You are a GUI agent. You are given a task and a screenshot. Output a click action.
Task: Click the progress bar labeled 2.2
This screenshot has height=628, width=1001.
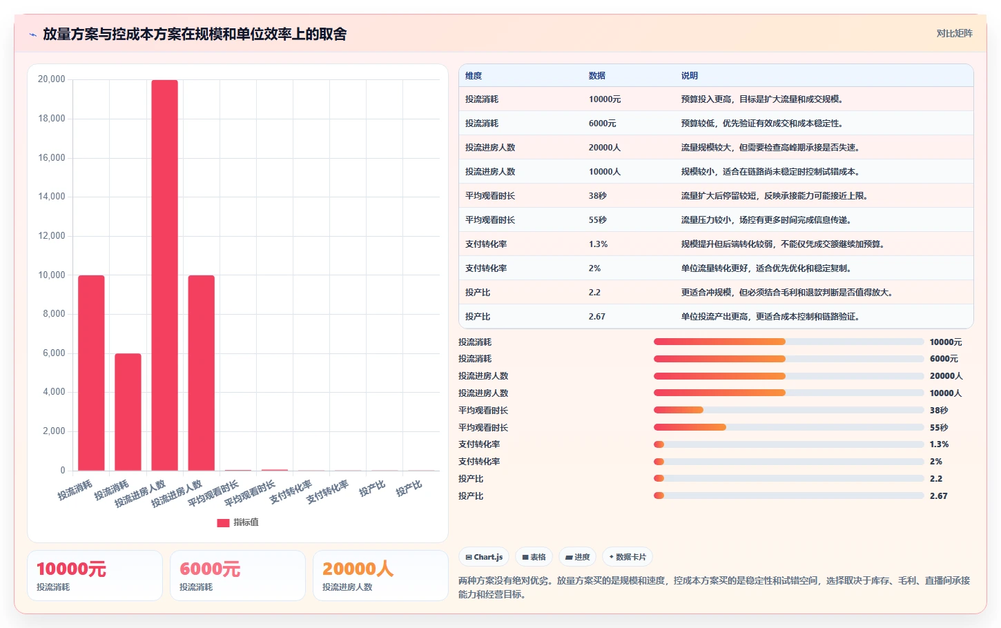[x=788, y=478]
